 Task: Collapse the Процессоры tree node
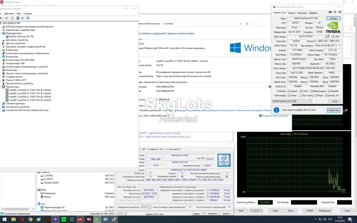pos(1,87)
